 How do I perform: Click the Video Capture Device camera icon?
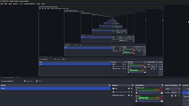tap(113, 92)
